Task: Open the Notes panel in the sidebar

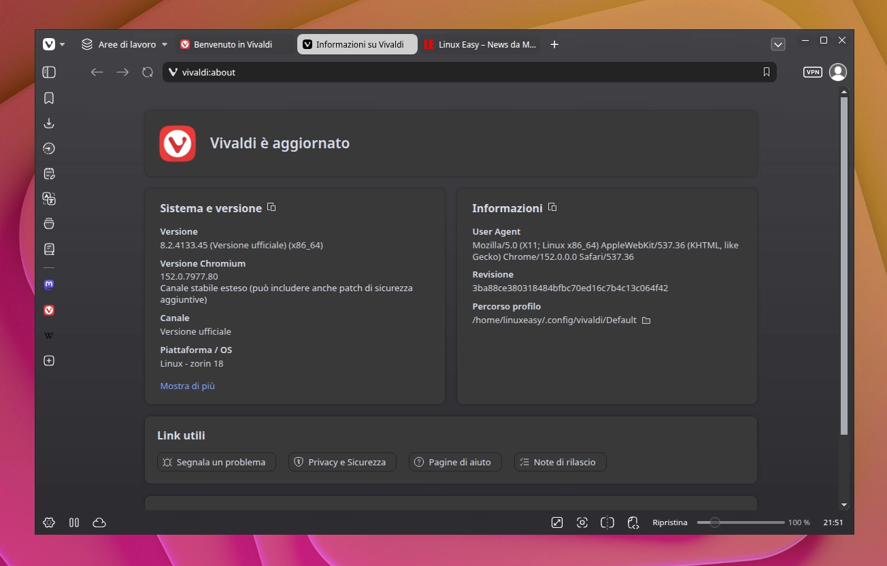Action: 49,173
